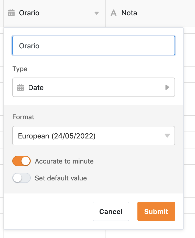
Task: Click the Orario column header title
Action: pyautogui.click(x=29, y=13)
